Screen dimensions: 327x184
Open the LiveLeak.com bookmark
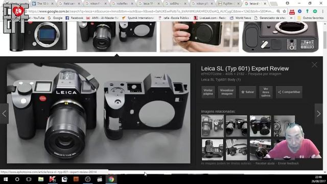(x=209, y=18)
